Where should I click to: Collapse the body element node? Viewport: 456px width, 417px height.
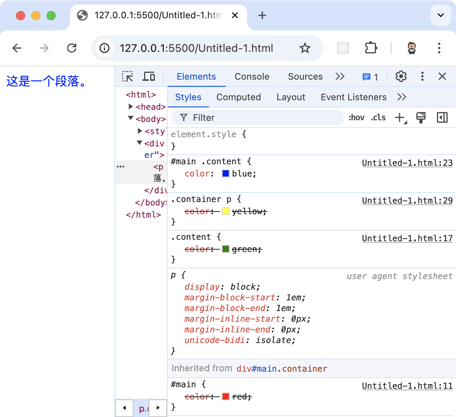(x=131, y=119)
